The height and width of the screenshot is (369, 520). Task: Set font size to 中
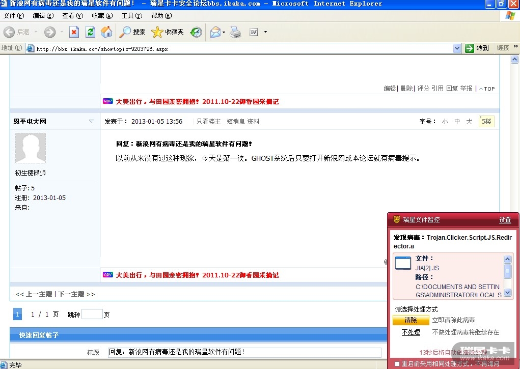click(457, 121)
